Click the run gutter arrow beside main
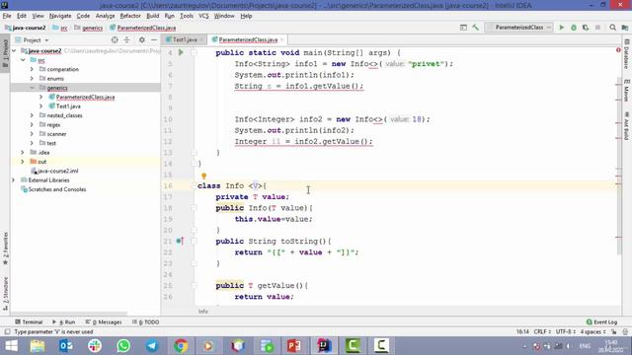Screen dimensions: 632x355 coord(181,52)
